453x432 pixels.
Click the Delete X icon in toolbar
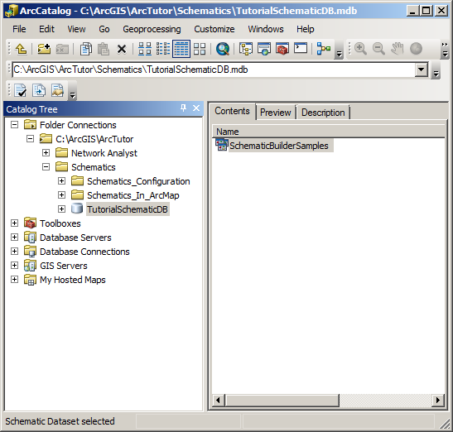tap(122, 49)
